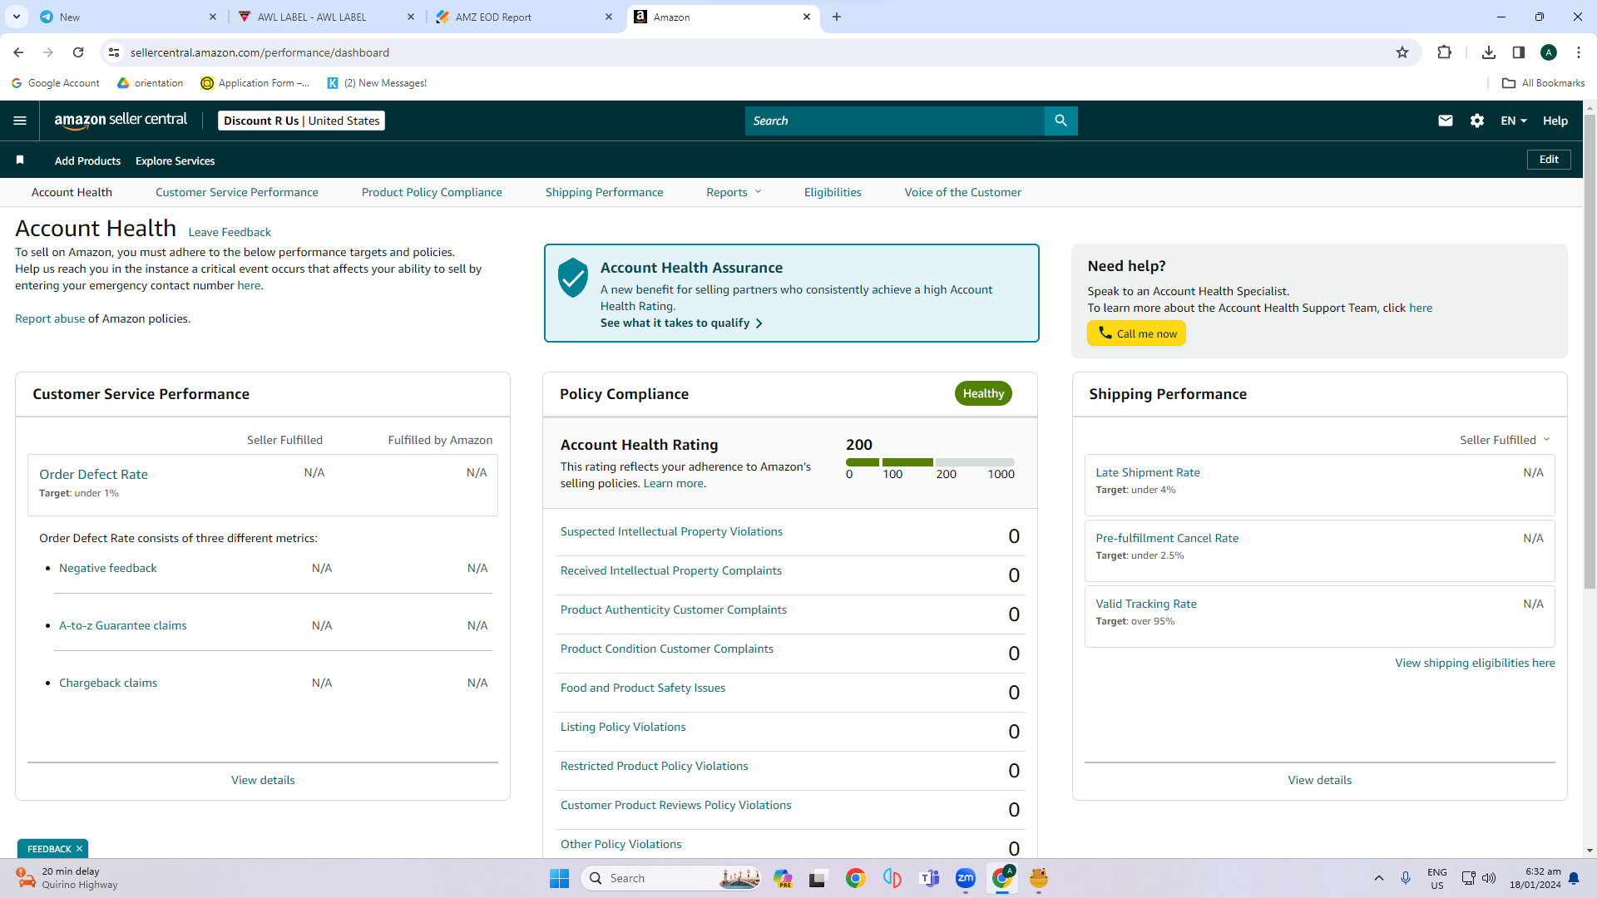Open the Shipping Performance tab
This screenshot has width=1597, height=898.
[605, 192]
